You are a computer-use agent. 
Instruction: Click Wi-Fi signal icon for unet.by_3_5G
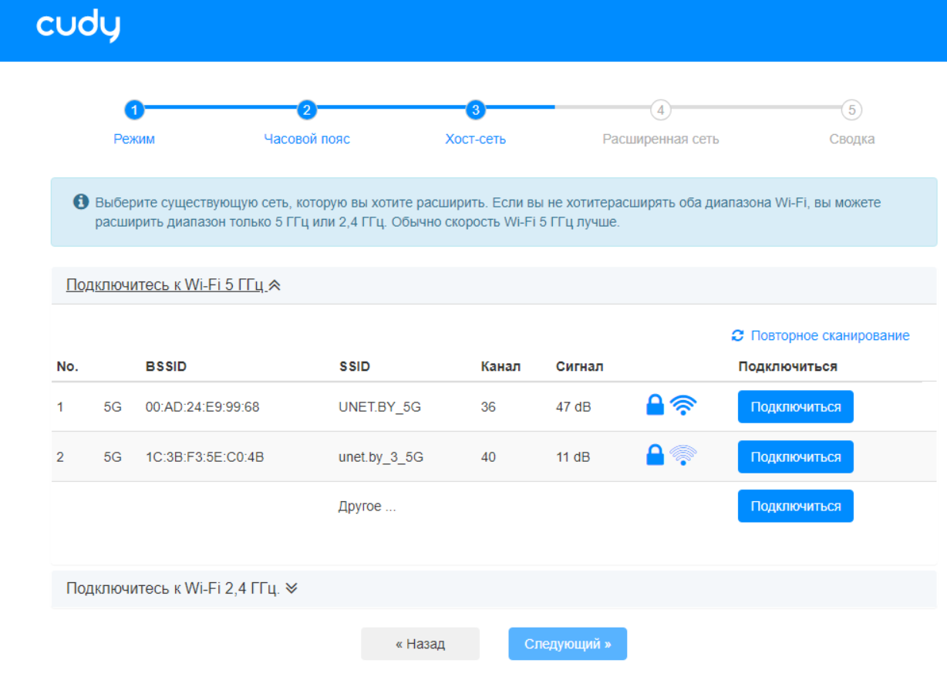(x=683, y=456)
